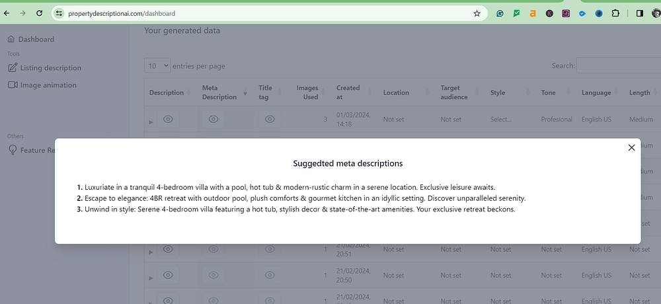Open the Grammarly extension icon
Screen dimensions: 661x304
click(x=500, y=13)
